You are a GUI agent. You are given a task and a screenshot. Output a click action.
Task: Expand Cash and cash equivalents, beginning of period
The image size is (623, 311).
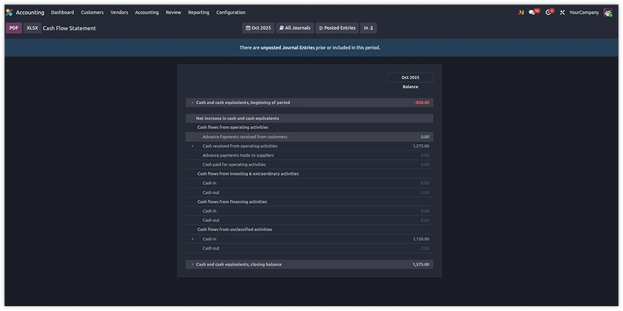pos(193,103)
